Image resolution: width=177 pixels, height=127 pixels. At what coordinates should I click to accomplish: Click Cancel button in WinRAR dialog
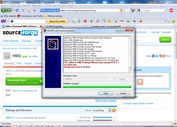123,93
